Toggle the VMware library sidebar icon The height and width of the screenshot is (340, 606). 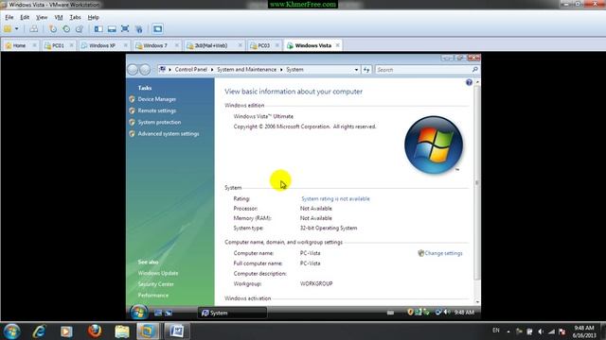(98, 29)
